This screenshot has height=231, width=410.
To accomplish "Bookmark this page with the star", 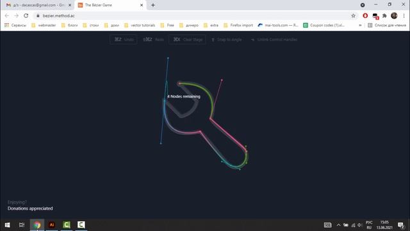I will click(x=353, y=15).
